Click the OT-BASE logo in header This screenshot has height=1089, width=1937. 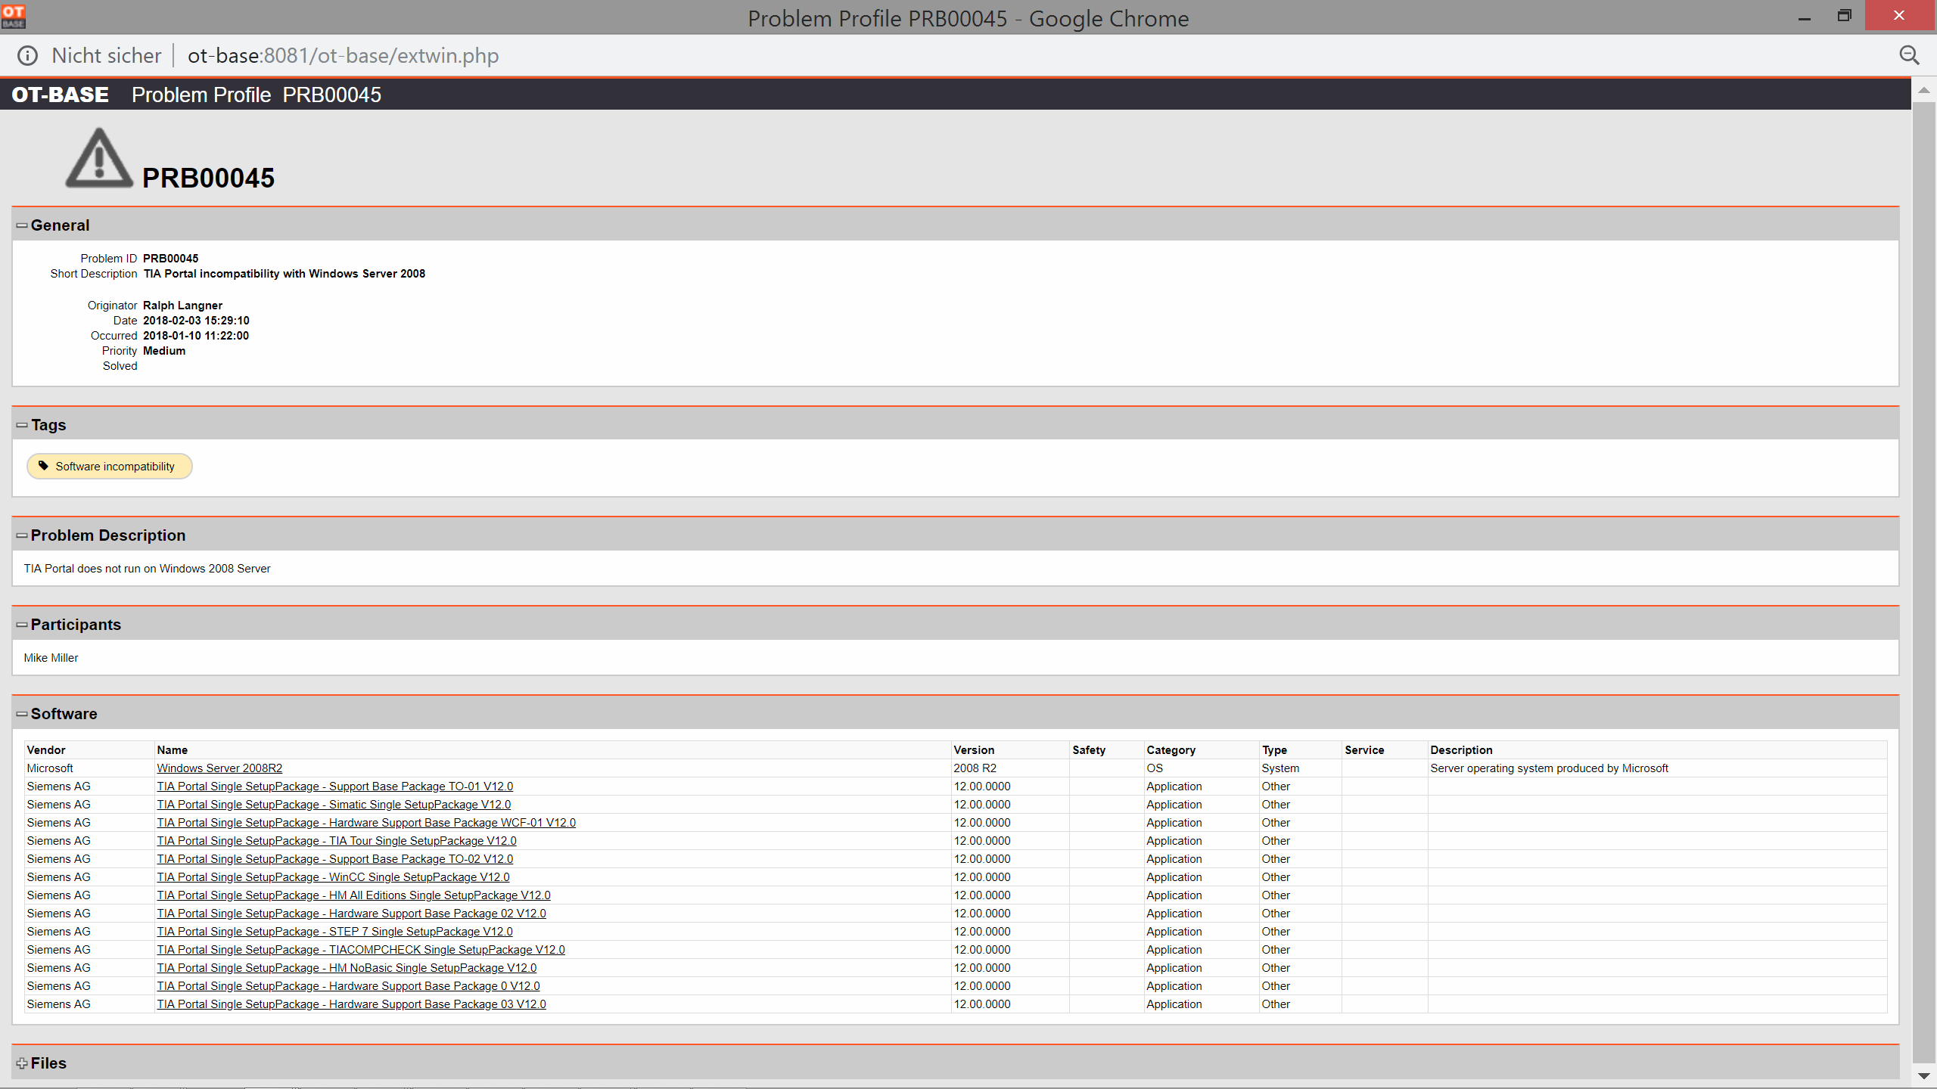(x=60, y=95)
